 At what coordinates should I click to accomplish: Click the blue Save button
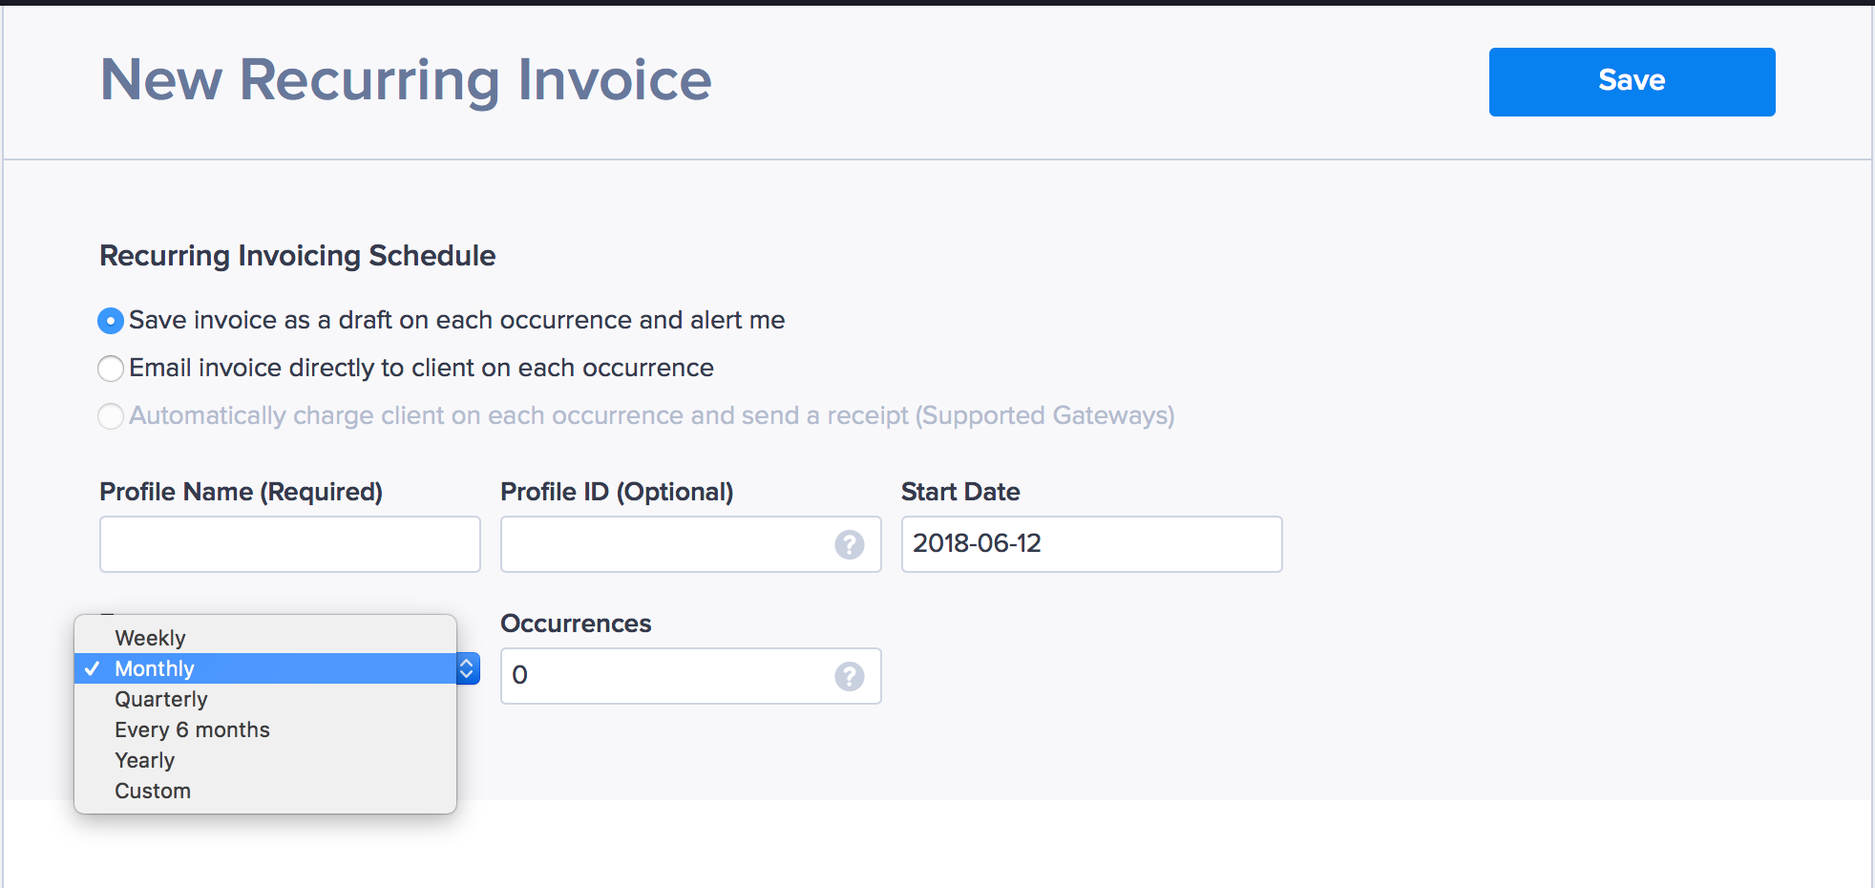[x=1632, y=82]
